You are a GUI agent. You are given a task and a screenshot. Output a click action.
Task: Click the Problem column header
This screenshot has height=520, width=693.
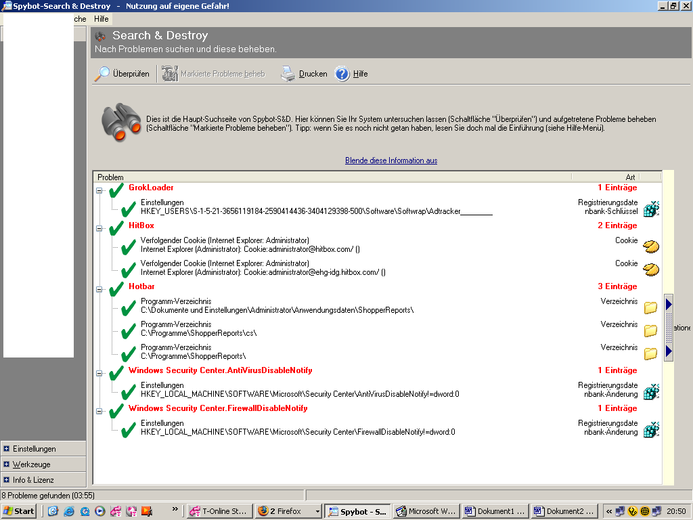[x=332, y=177]
